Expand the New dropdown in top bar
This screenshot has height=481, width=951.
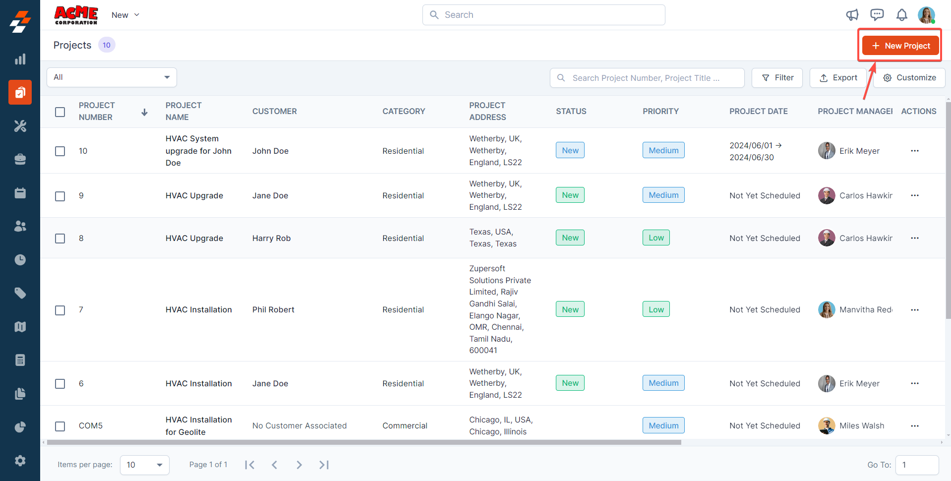coord(125,15)
